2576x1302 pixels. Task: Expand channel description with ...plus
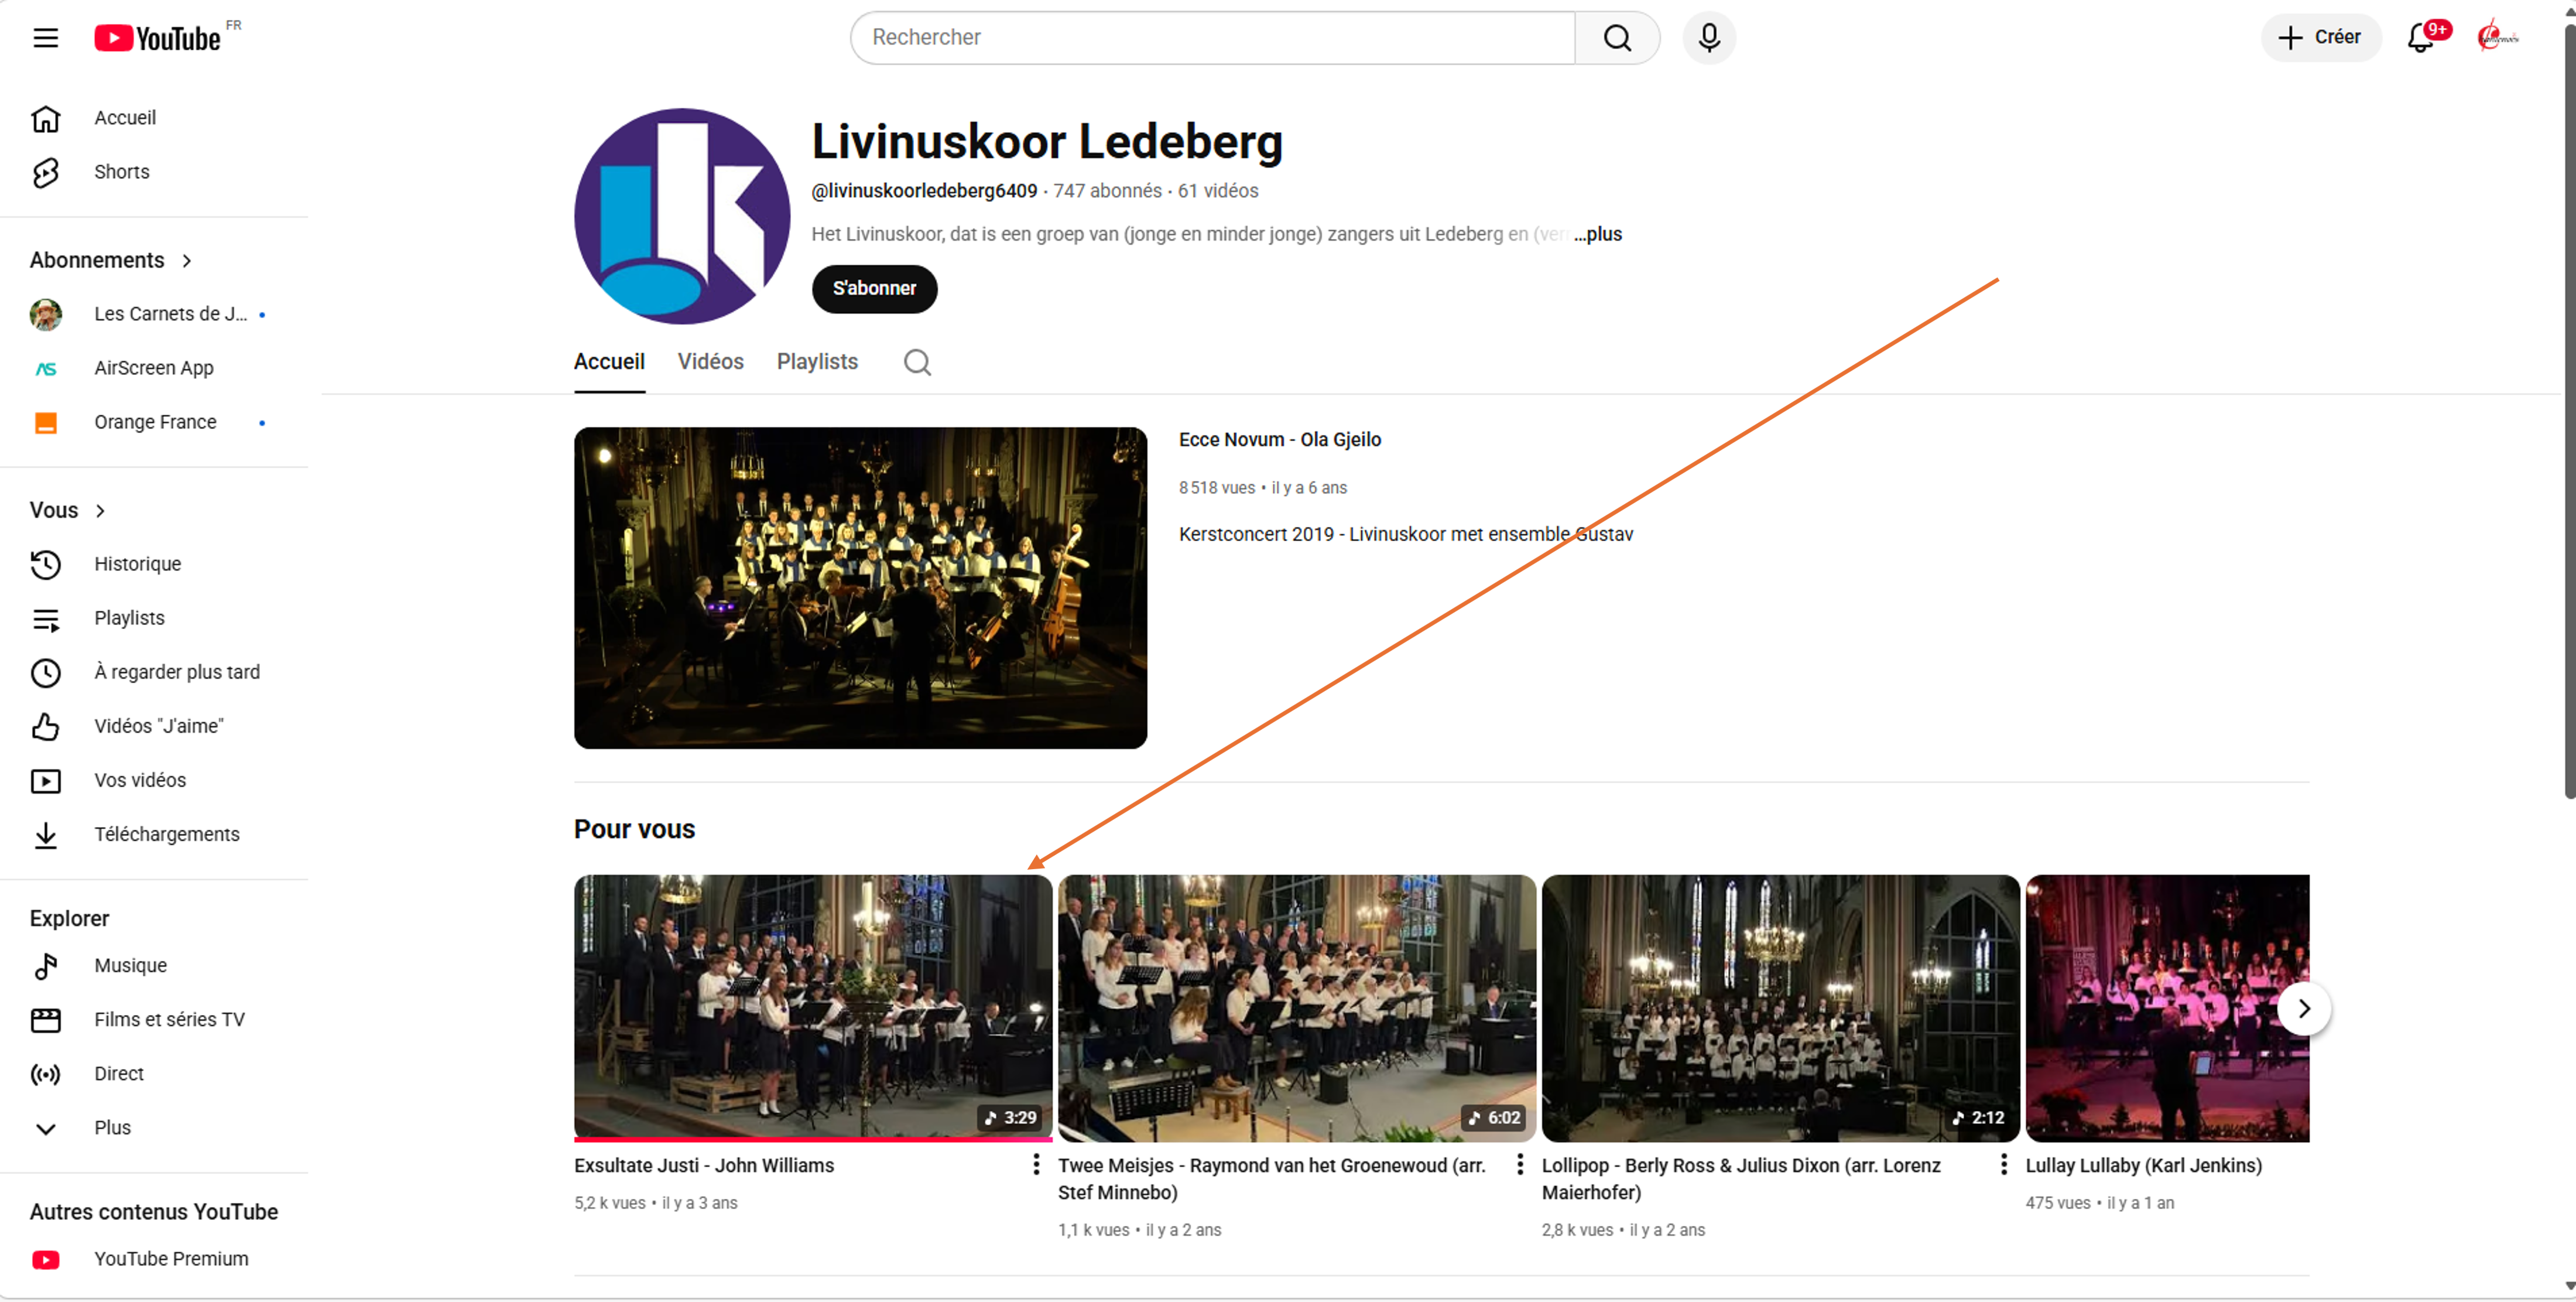coord(1598,234)
